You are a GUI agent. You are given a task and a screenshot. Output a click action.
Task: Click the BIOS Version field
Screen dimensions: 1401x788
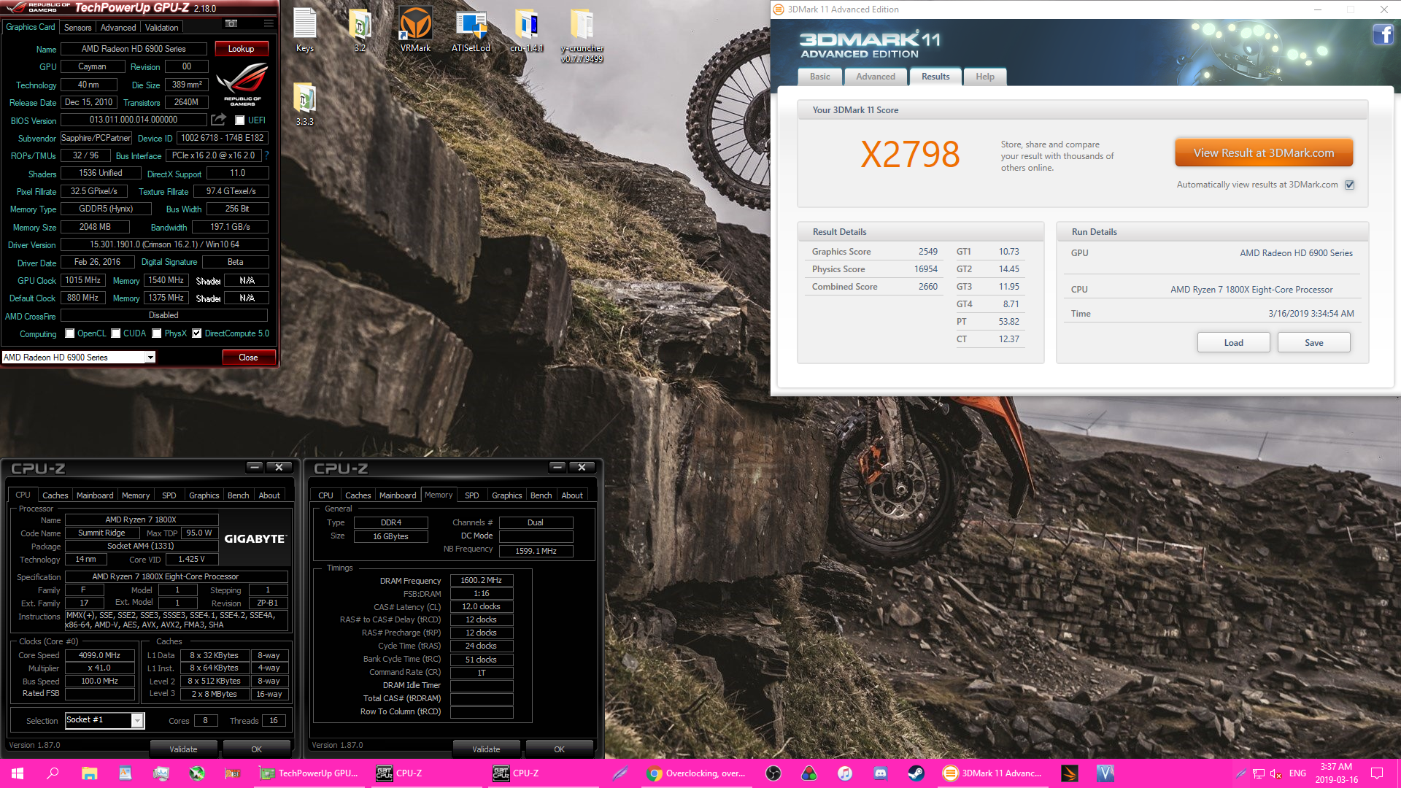pyautogui.click(x=134, y=120)
